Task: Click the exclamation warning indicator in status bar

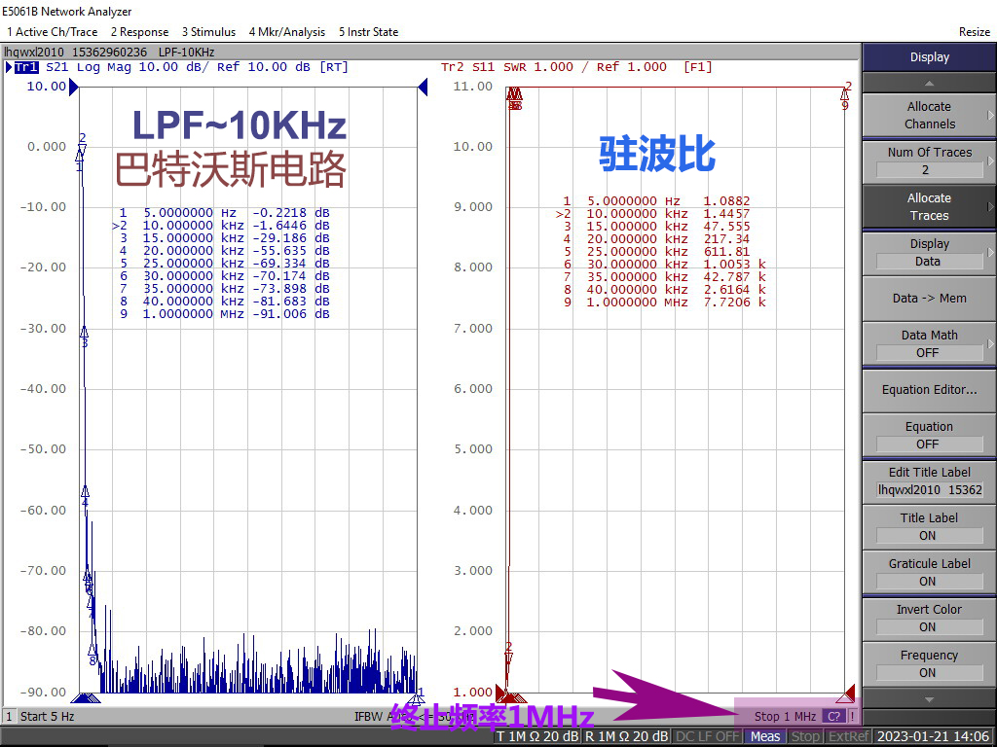Action: (852, 716)
